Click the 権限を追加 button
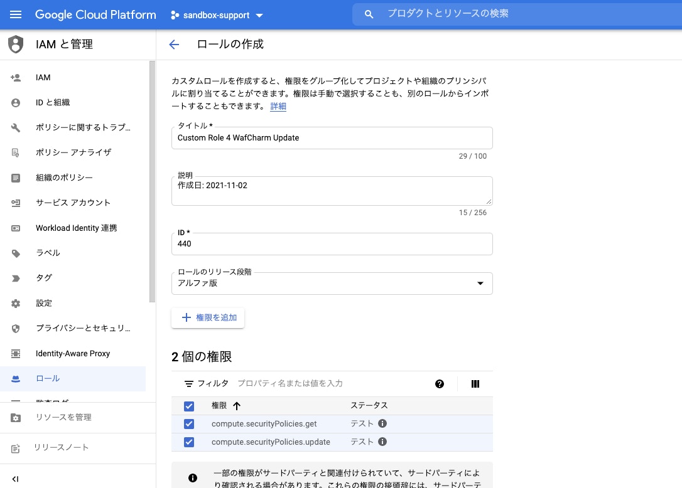Image resolution: width=682 pixels, height=488 pixels. coord(208,318)
